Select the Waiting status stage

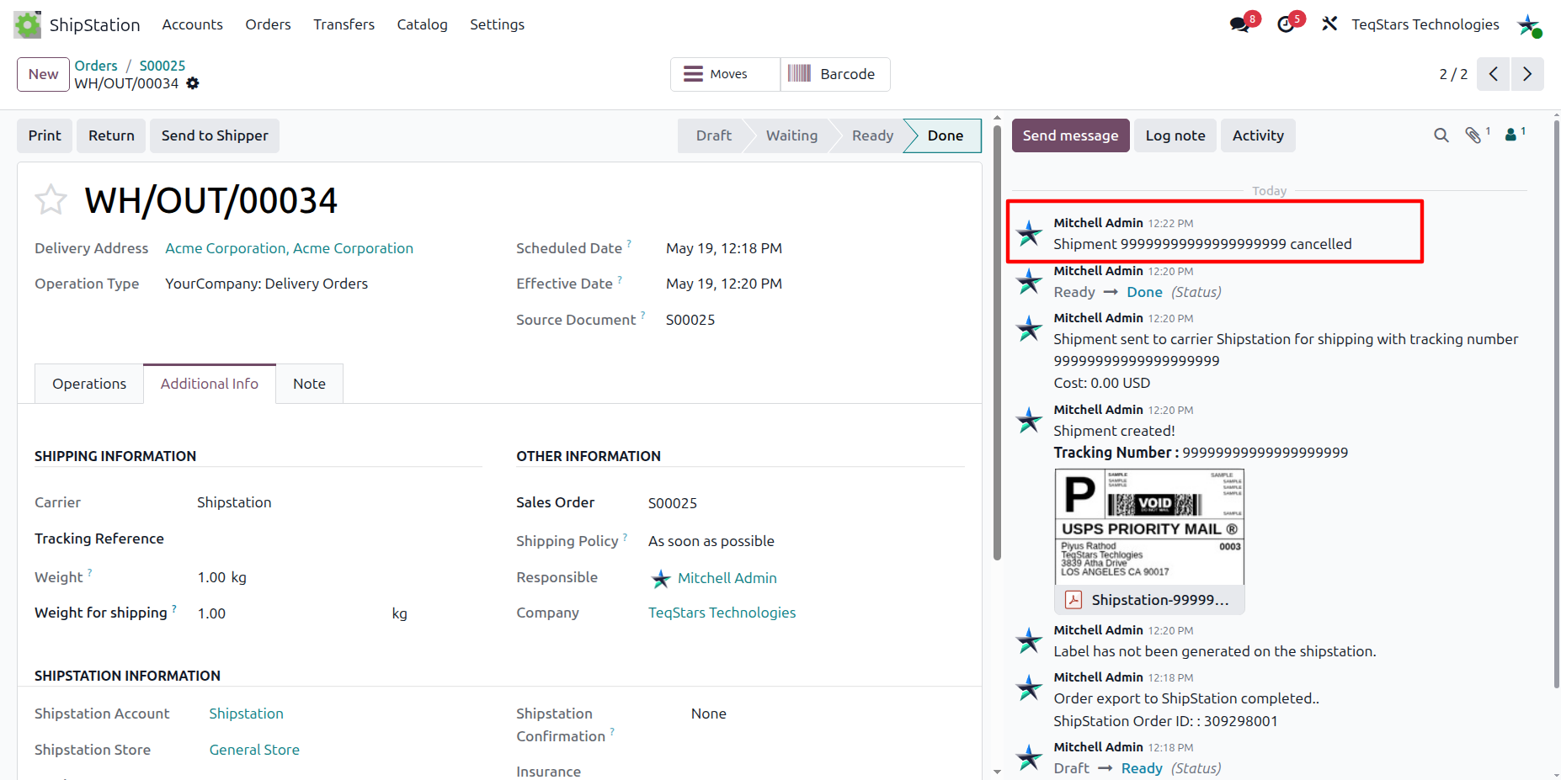791,135
